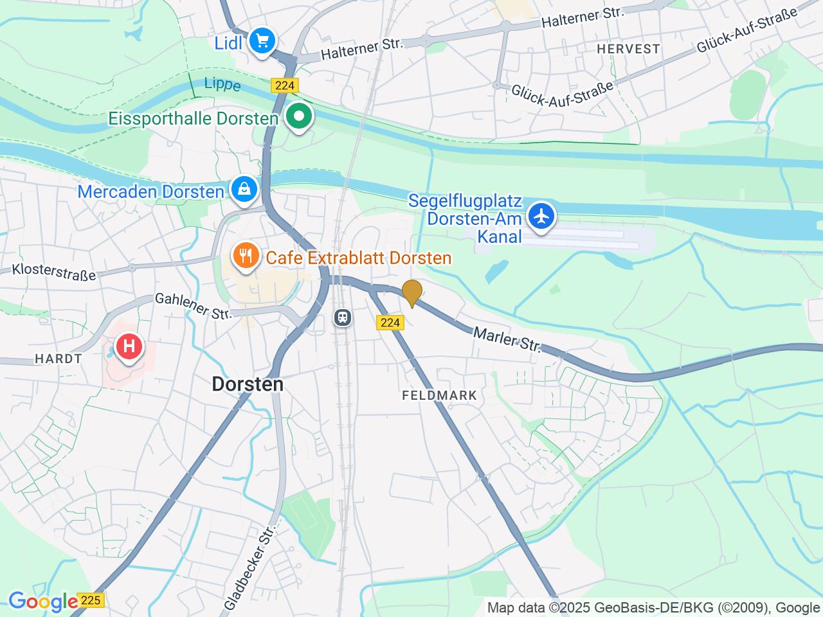Open the Google logo link
823x617 pixels.
pos(42,602)
